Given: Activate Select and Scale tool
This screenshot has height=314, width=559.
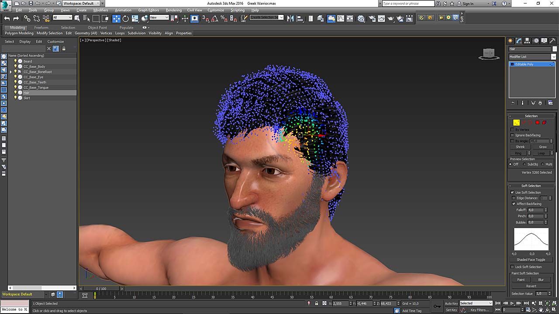Looking at the screenshot, I should [135, 18].
